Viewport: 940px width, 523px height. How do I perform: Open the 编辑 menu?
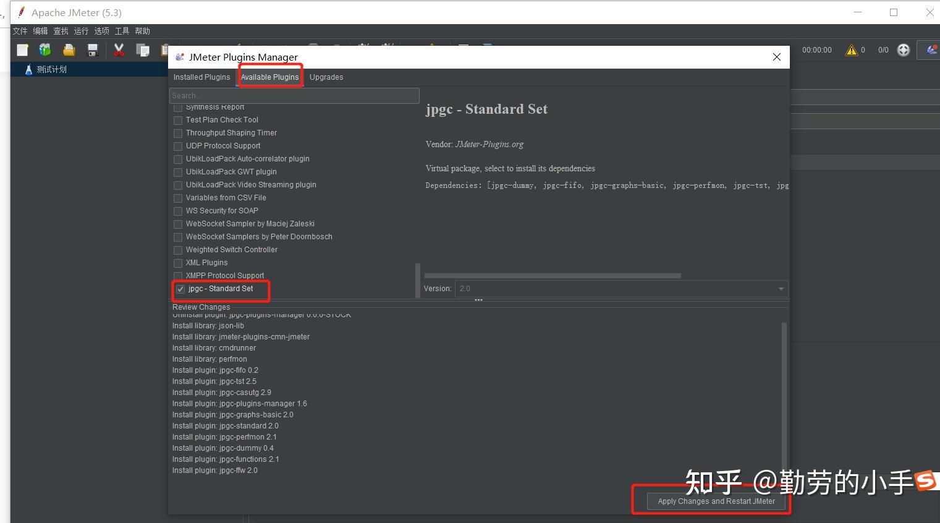point(41,31)
